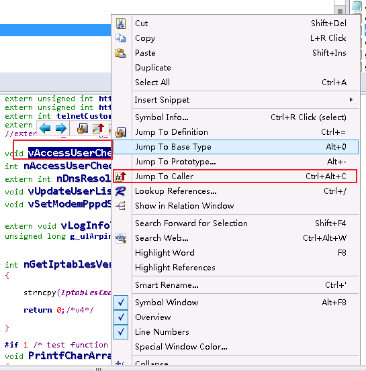Screen dimensions: 366x371
Task: Choose Cut from the context menu
Action: click(236, 23)
